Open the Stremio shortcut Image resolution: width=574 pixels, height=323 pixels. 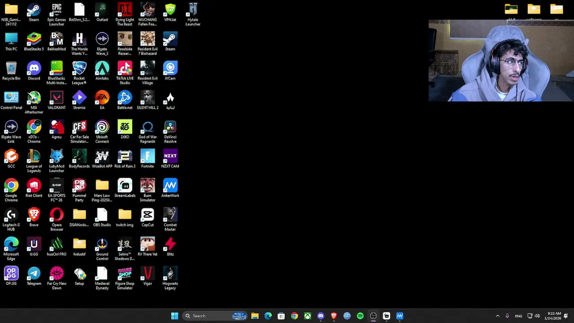(79, 100)
